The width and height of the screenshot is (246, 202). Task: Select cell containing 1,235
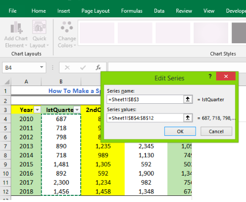[103, 146]
